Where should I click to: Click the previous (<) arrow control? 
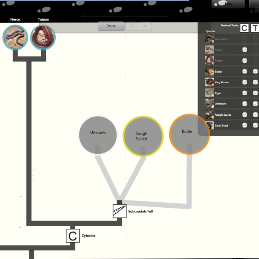point(132,26)
